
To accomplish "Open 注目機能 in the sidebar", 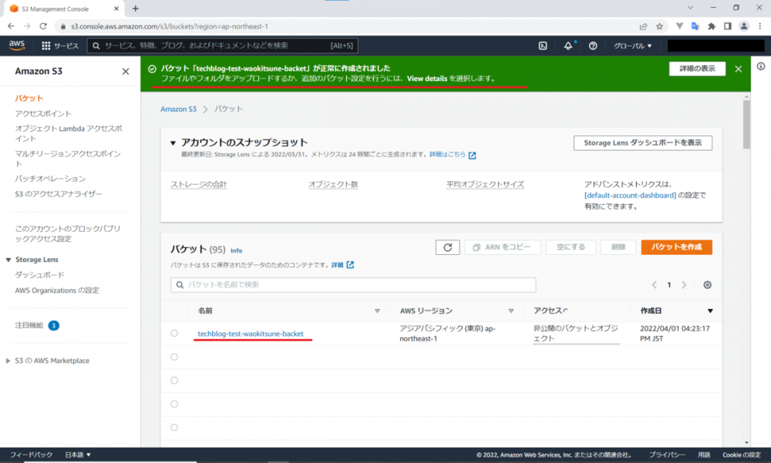I will [29, 325].
